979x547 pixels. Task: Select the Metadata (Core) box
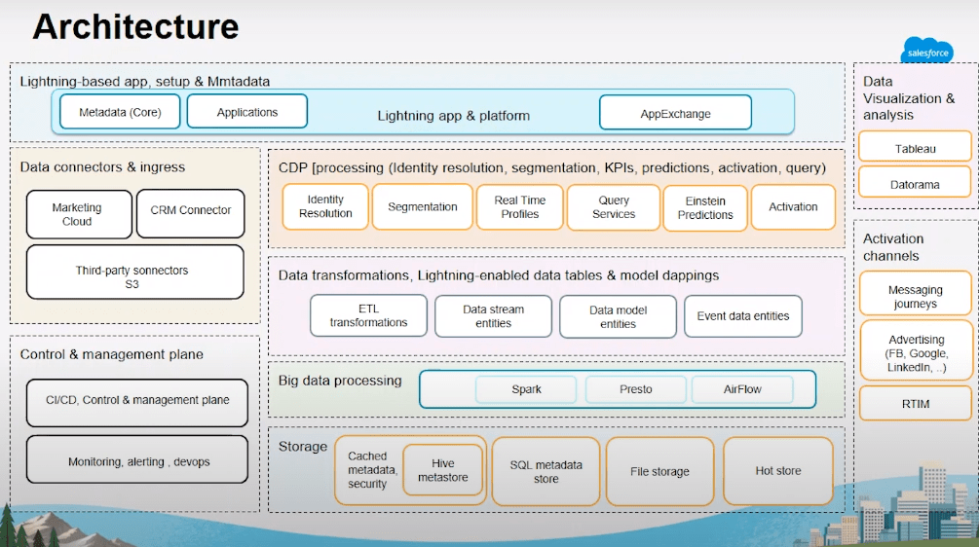pyautogui.click(x=120, y=113)
